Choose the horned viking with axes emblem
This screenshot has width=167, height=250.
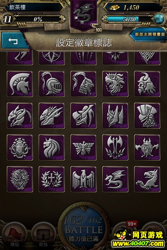coord(147,147)
